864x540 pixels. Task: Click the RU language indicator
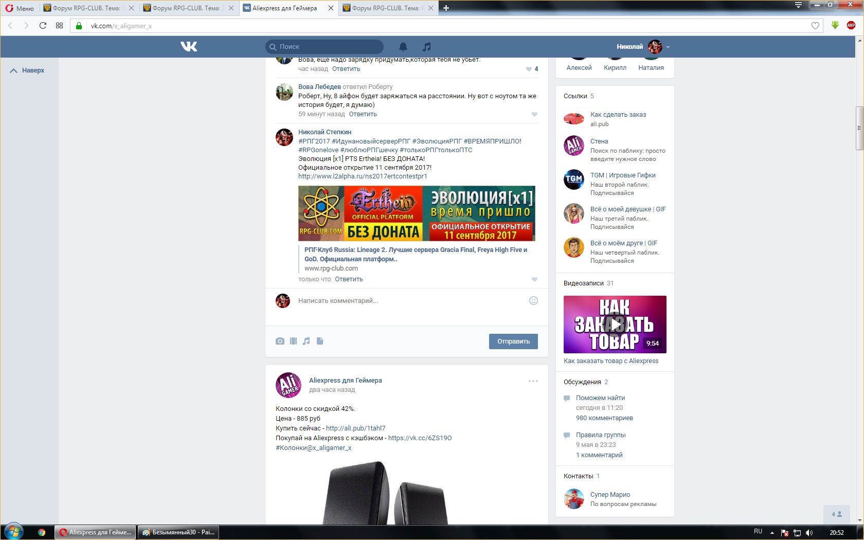tap(758, 532)
